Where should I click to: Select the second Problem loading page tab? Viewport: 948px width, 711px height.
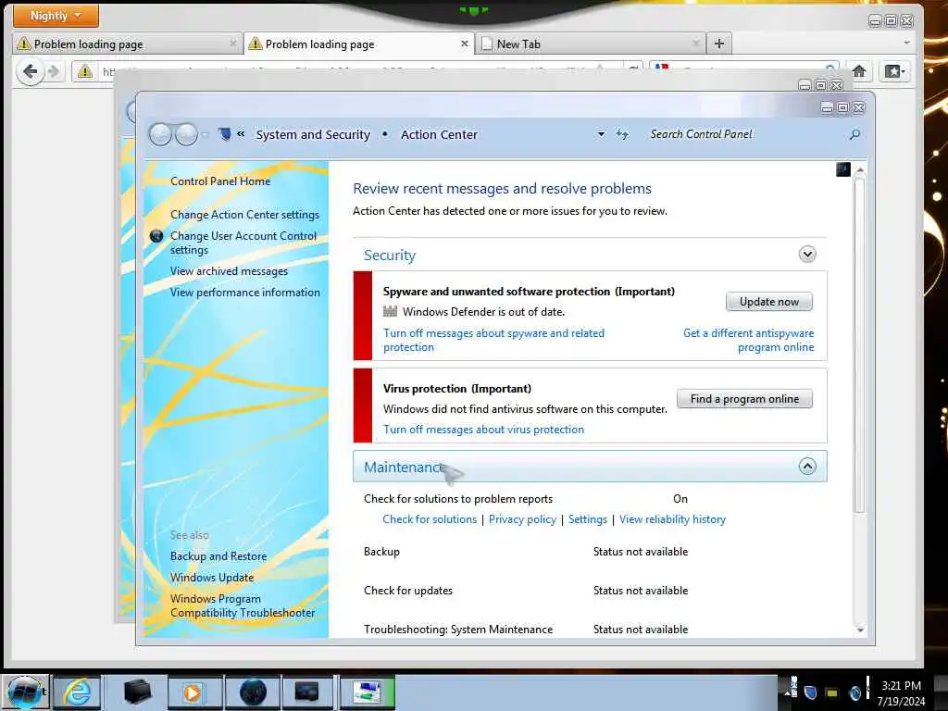pos(359,44)
